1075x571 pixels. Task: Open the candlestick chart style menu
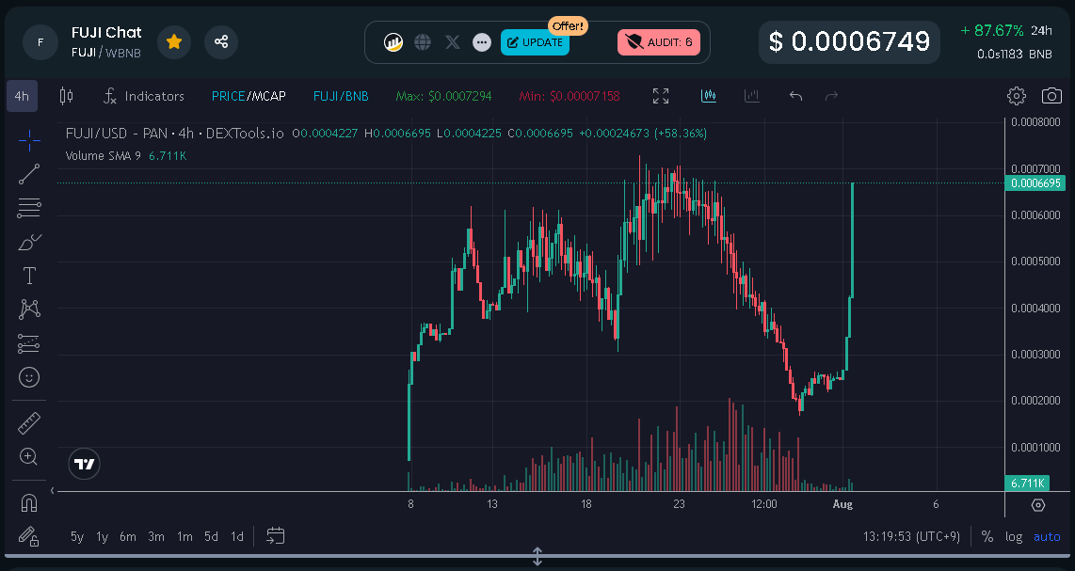click(x=67, y=96)
